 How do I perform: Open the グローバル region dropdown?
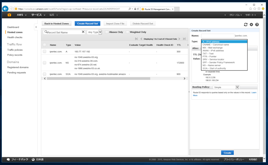point(236,15)
